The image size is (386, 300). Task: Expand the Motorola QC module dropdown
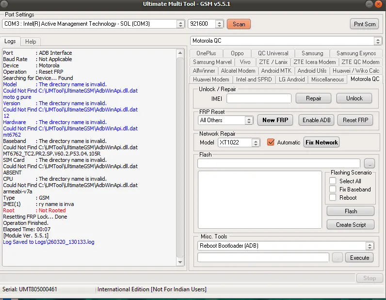coord(377,41)
